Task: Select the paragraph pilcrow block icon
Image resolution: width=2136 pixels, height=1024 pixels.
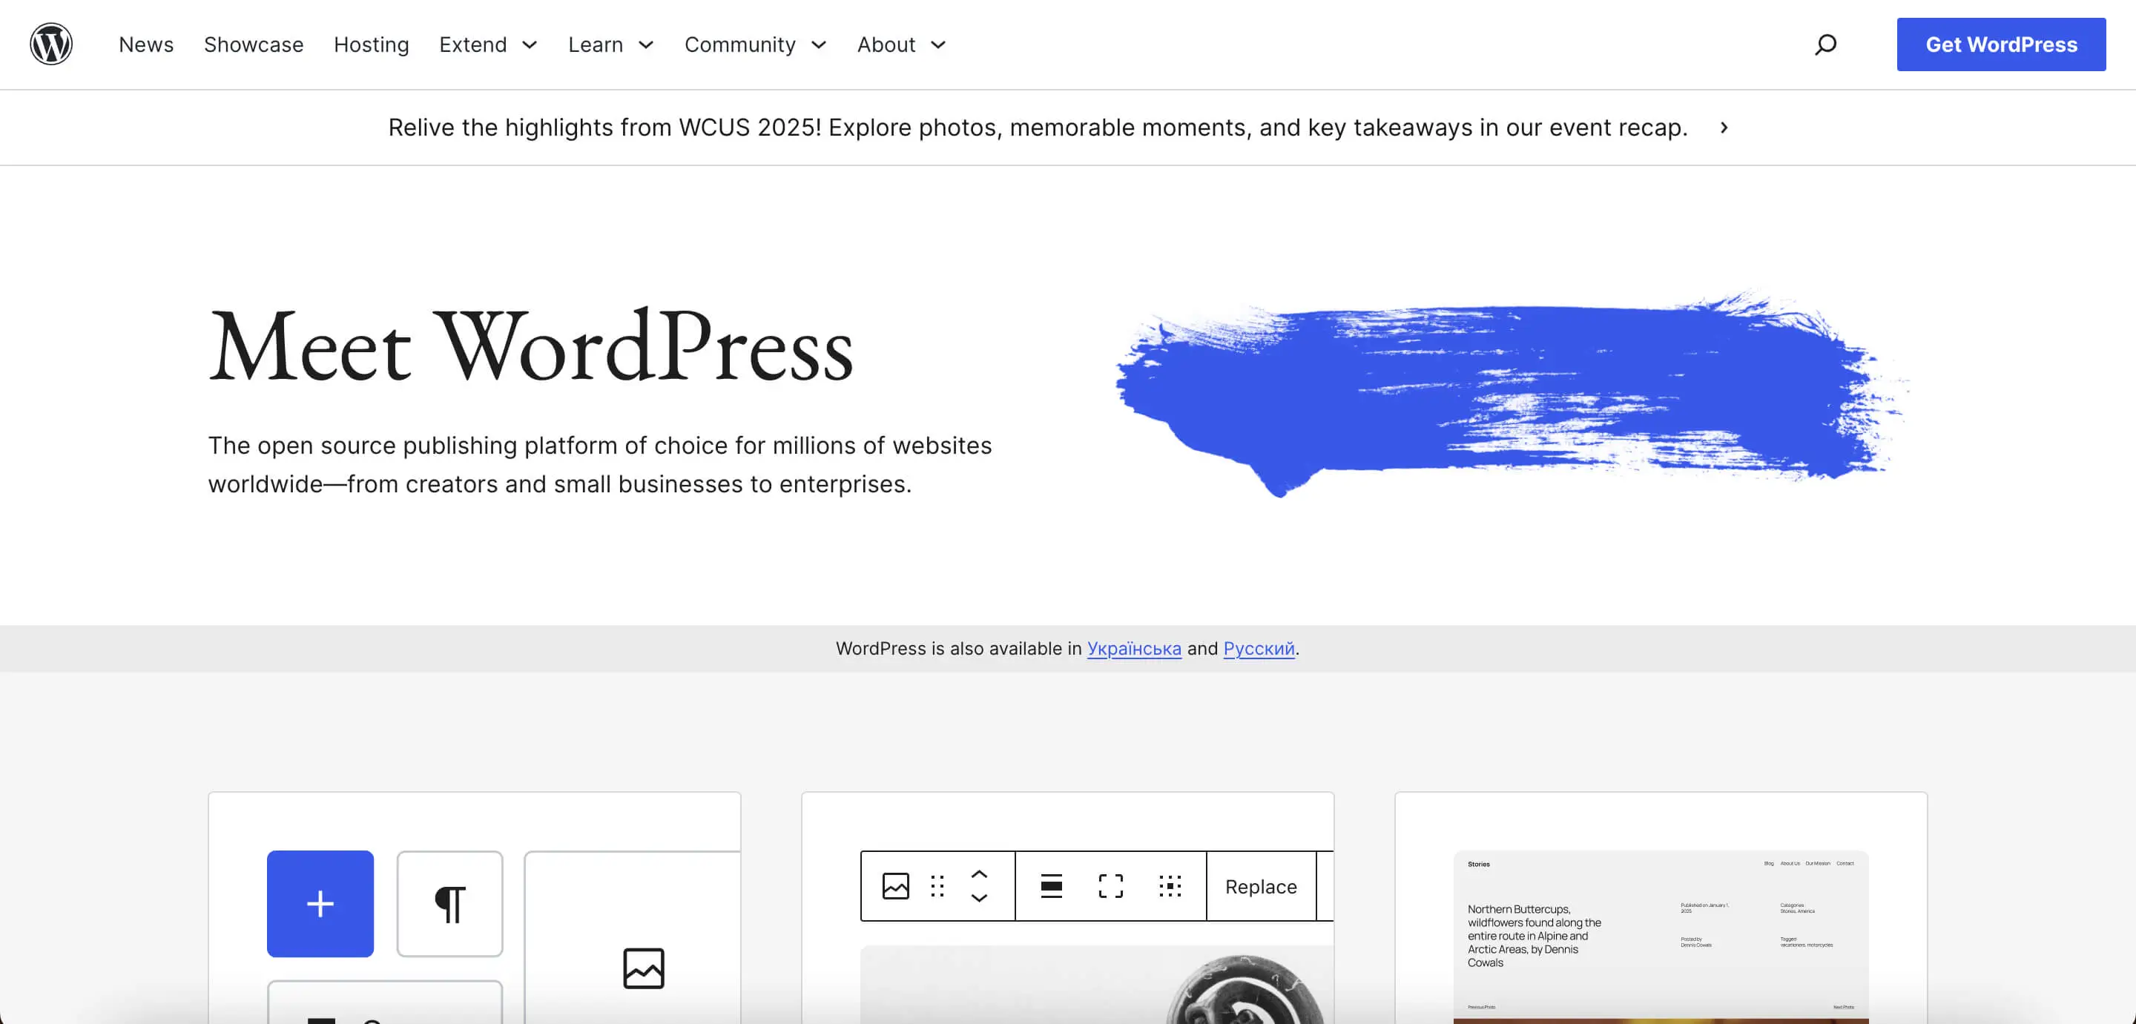Action: (449, 903)
